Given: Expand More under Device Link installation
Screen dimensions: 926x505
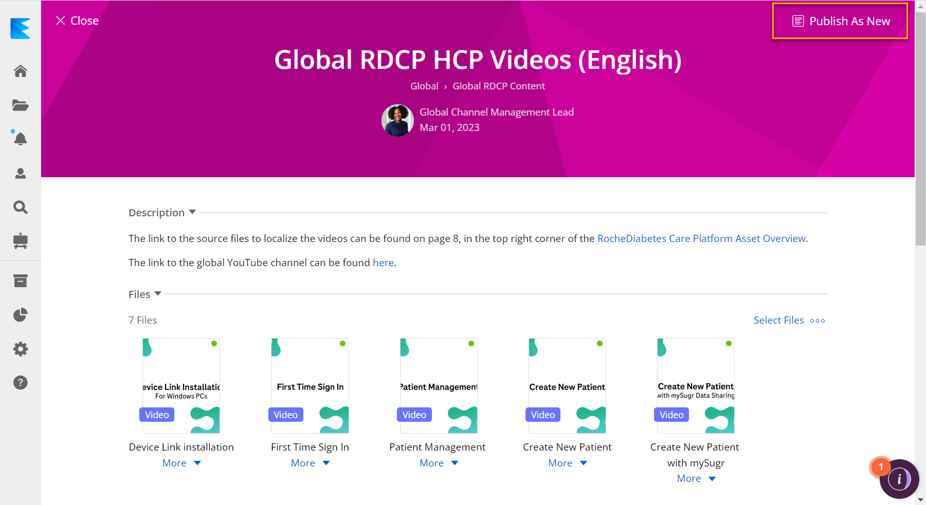Looking at the screenshot, I should (181, 463).
